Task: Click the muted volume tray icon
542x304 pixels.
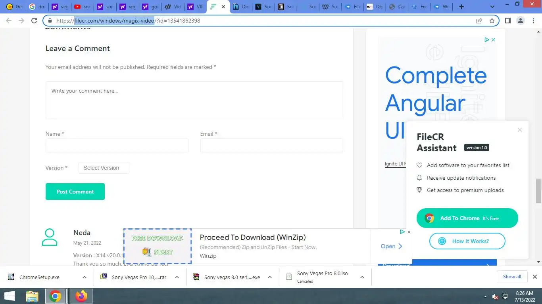Action: tap(495, 296)
